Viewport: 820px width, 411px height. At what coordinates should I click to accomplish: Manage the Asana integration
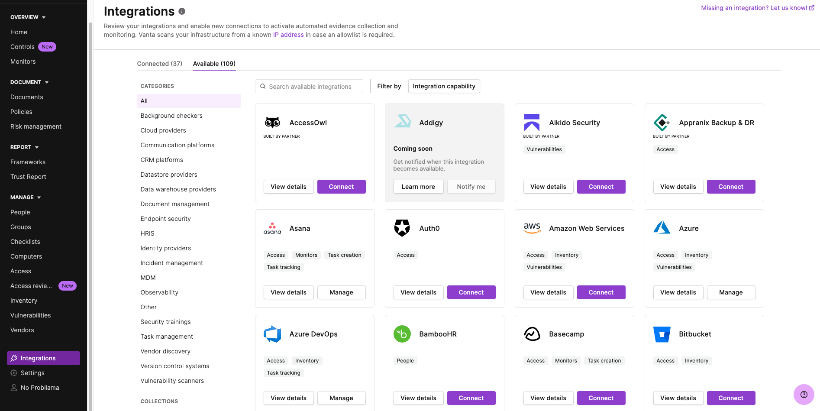tap(342, 292)
